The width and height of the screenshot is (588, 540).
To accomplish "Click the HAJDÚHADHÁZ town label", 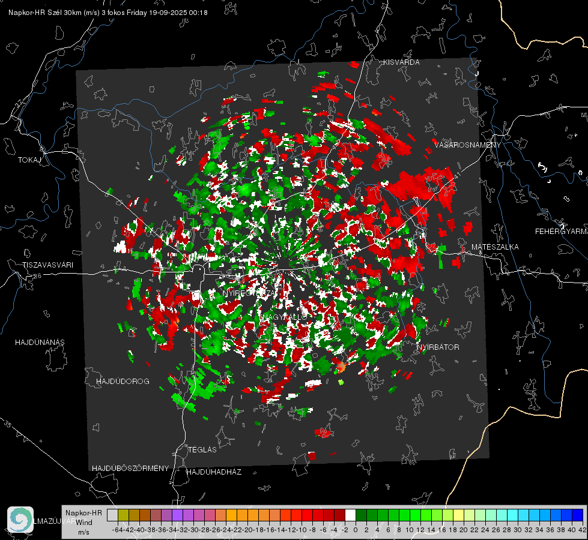I will (x=214, y=472).
